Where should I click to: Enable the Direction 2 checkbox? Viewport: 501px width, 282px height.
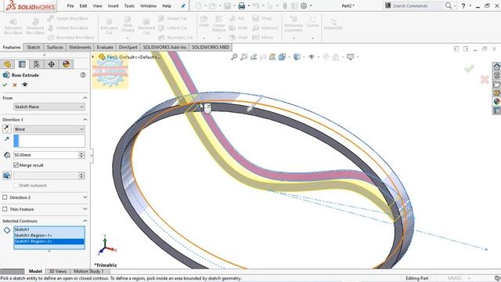pos(5,197)
